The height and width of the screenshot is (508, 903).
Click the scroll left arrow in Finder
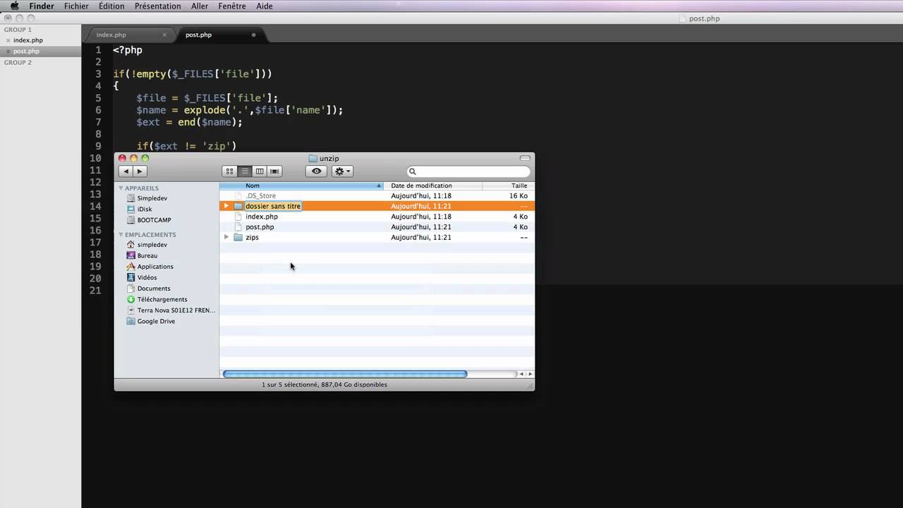521,374
